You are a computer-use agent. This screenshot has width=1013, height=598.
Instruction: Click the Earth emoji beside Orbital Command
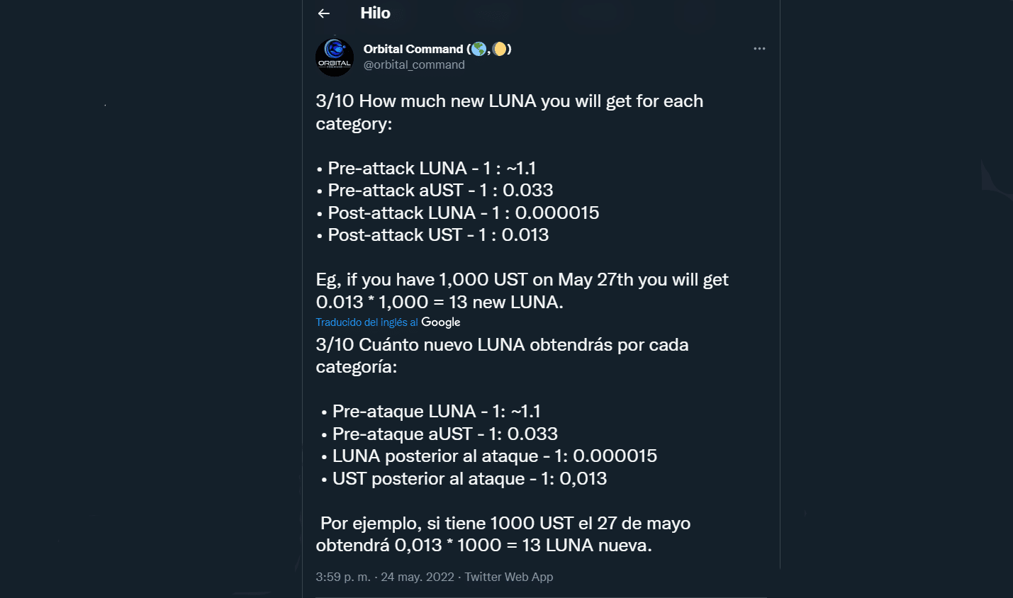click(x=479, y=49)
